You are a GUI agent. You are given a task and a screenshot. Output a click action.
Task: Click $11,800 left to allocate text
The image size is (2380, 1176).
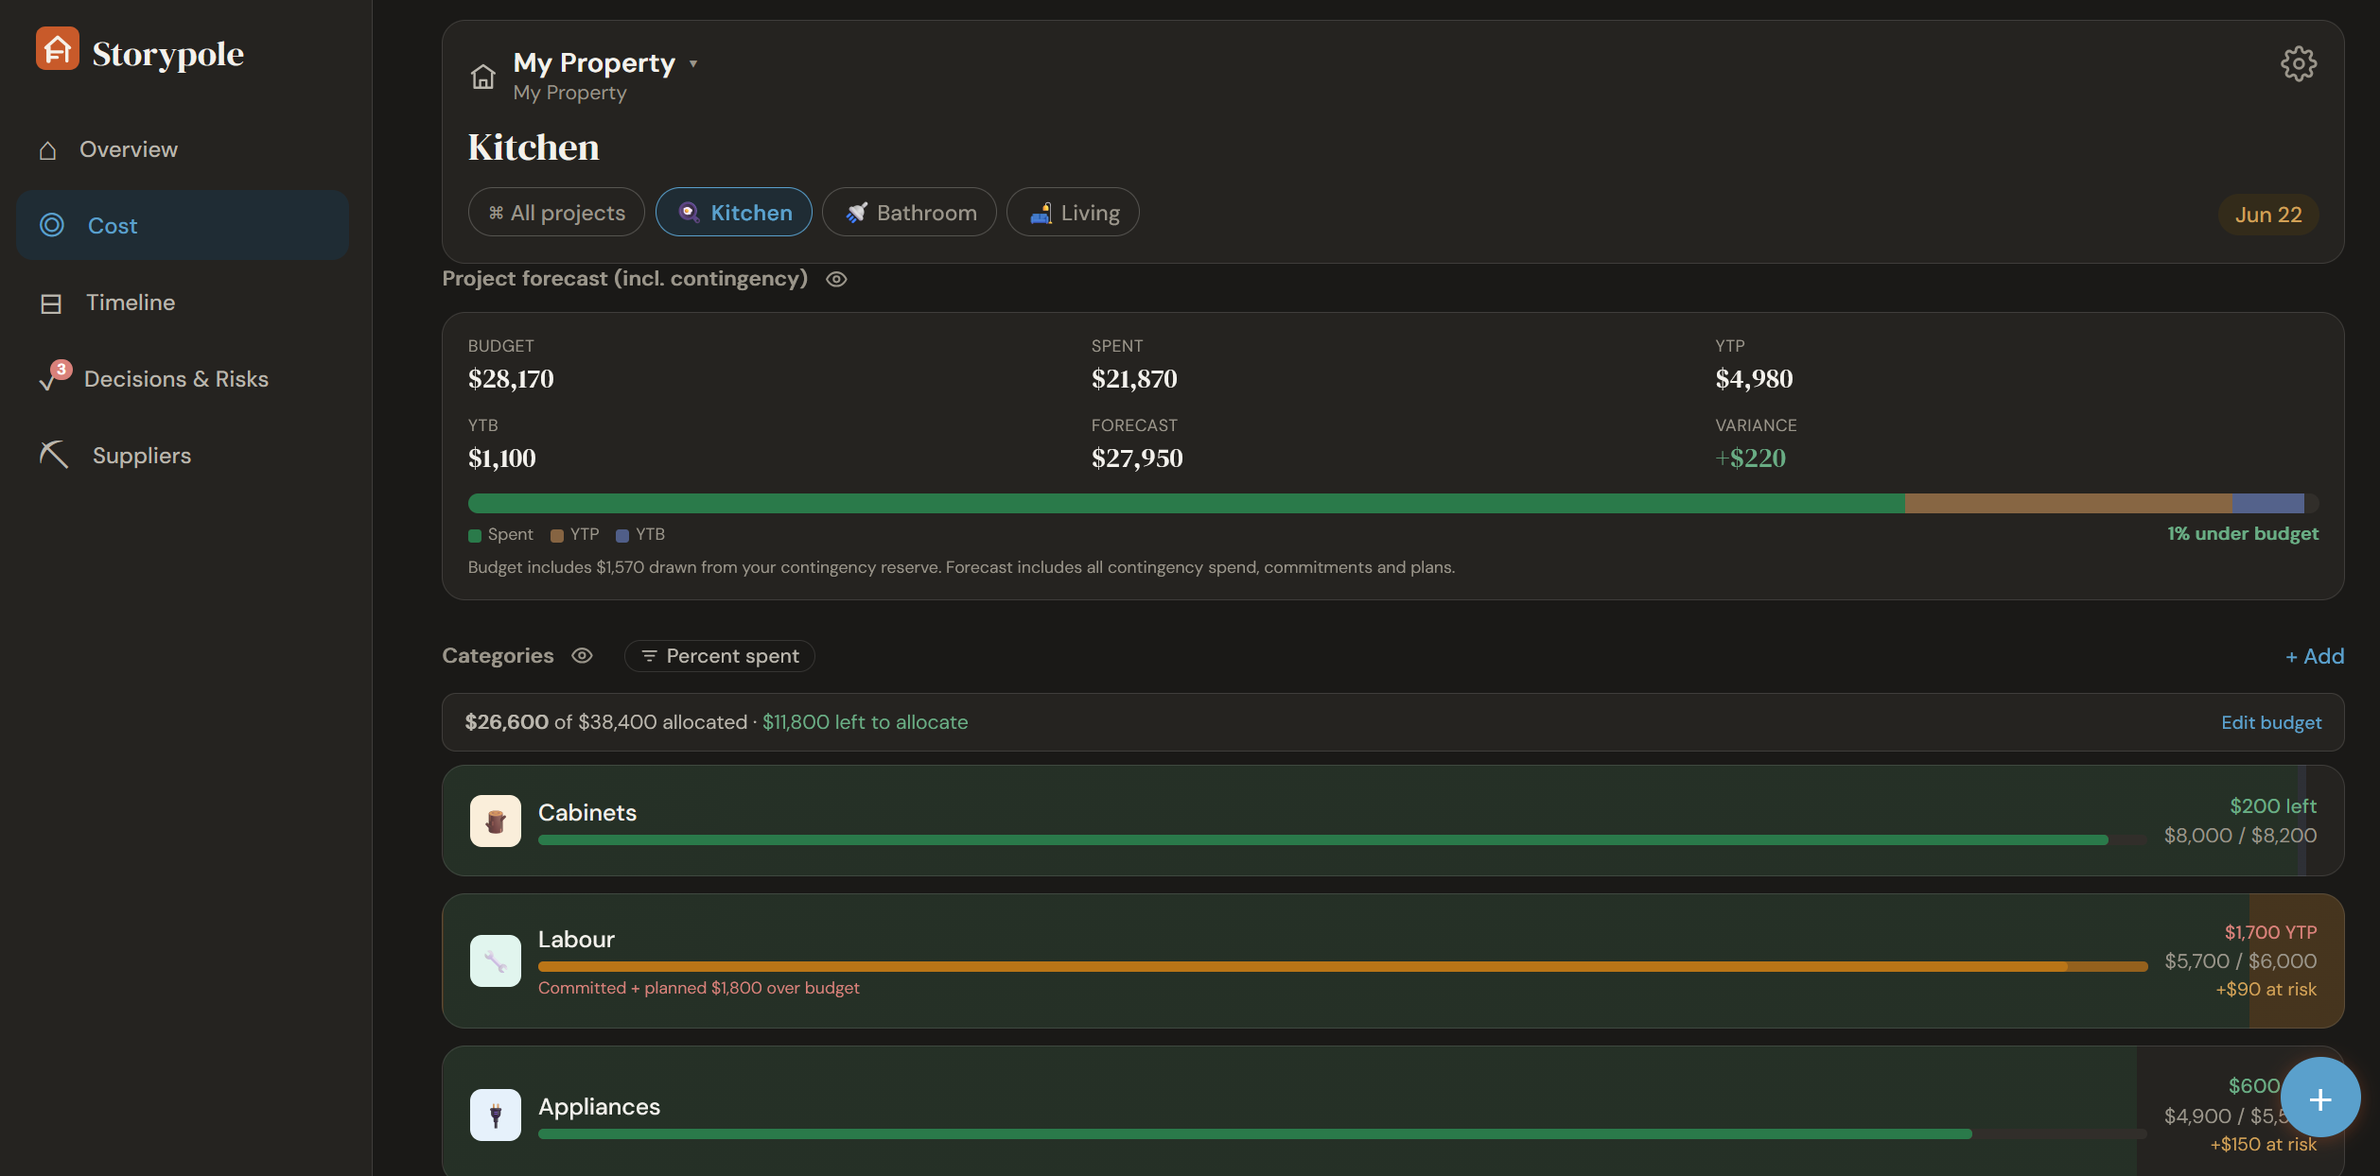pyautogui.click(x=865, y=722)
